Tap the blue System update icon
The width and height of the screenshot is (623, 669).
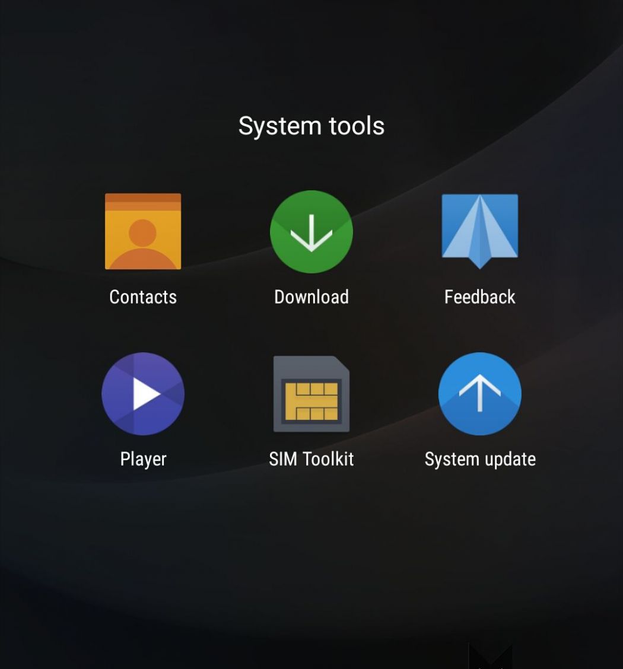click(479, 394)
